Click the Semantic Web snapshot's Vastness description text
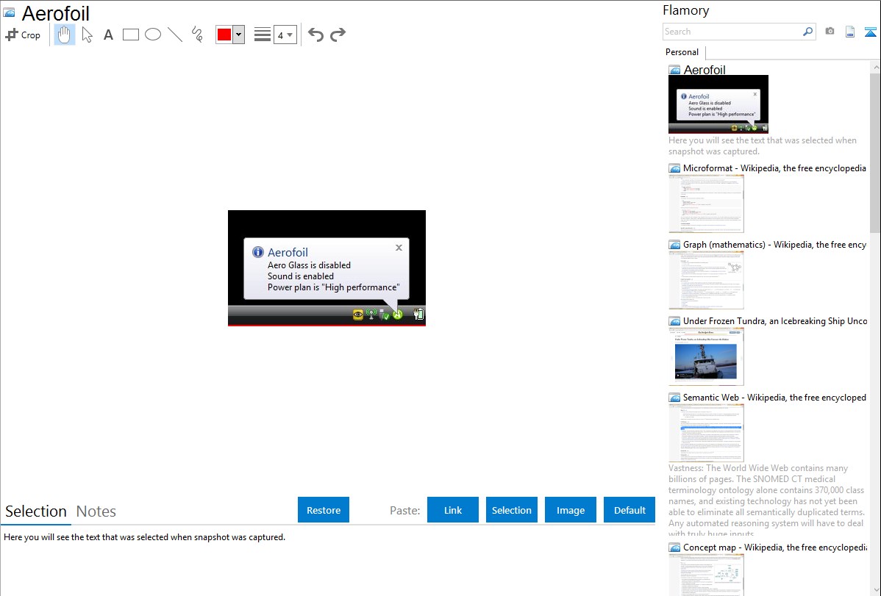Image resolution: width=881 pixels, height=596 pixels. 766,500
